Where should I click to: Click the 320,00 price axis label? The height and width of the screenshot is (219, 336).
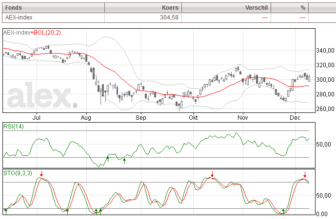pyautogui.click(x=325, y=65)
